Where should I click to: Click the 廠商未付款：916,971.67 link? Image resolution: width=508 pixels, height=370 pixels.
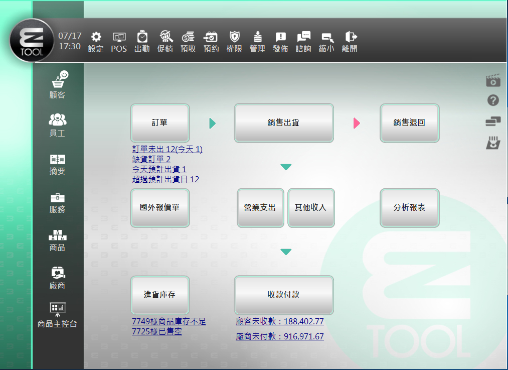point(280,336)
